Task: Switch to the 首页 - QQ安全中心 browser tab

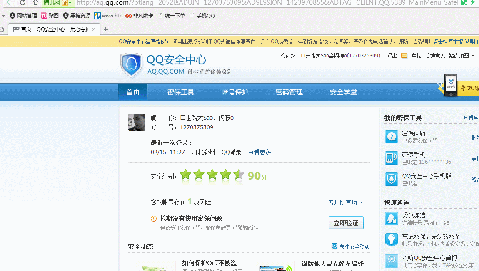Action: point(54,29)
